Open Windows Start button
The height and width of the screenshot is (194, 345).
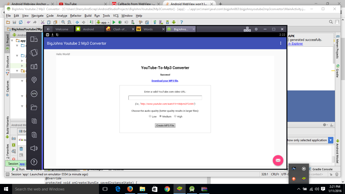click(x=6, y=189)
